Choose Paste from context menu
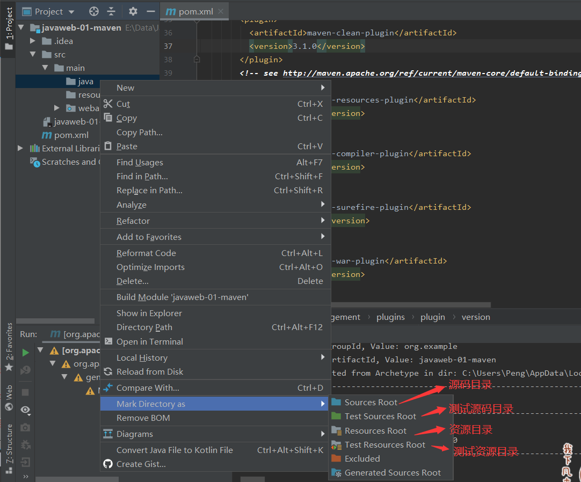Image resolution: width=581 pixels, height=482 pixels. (215, 147)
